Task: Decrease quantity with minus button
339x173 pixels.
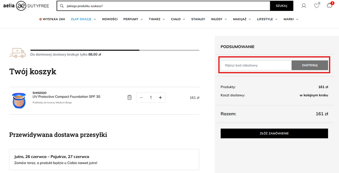Action: tap(142, 97)
